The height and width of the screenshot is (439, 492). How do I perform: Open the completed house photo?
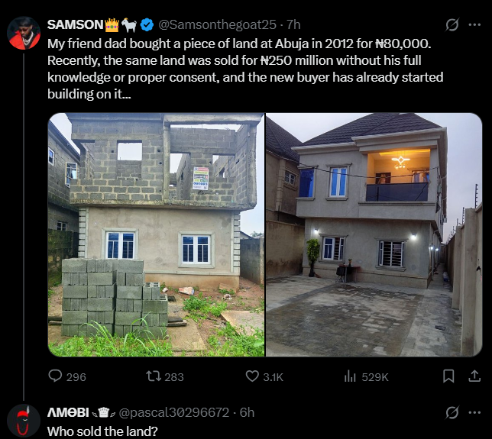pyautogui.click(x=374, y=235)
